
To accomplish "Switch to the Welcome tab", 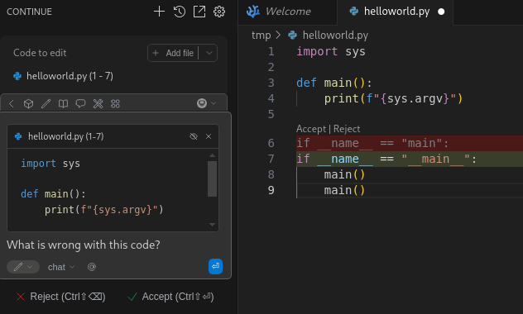I will pyautogui.click(x=279, y=12).
